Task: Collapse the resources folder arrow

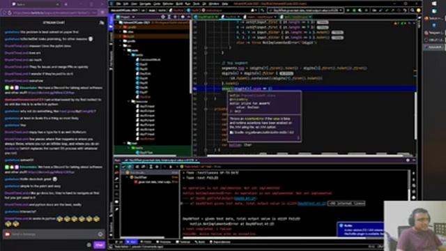Action: pyautogui.click(x=129, y=101)
